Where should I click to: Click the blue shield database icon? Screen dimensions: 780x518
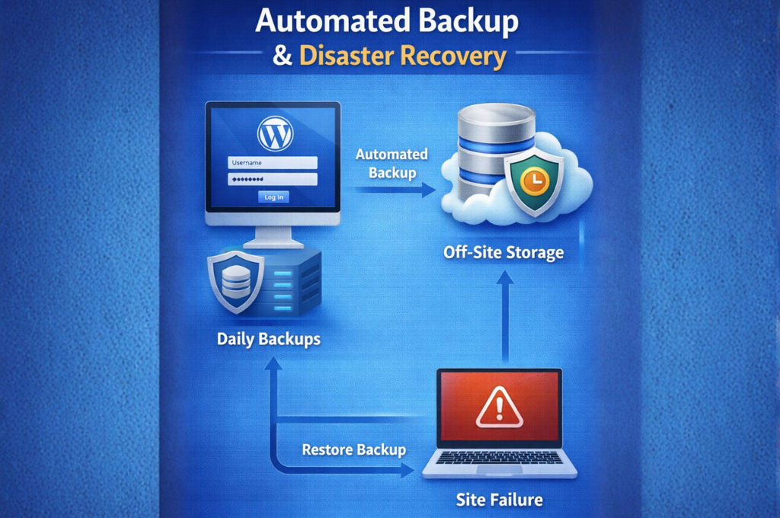[x=236, y=282]
